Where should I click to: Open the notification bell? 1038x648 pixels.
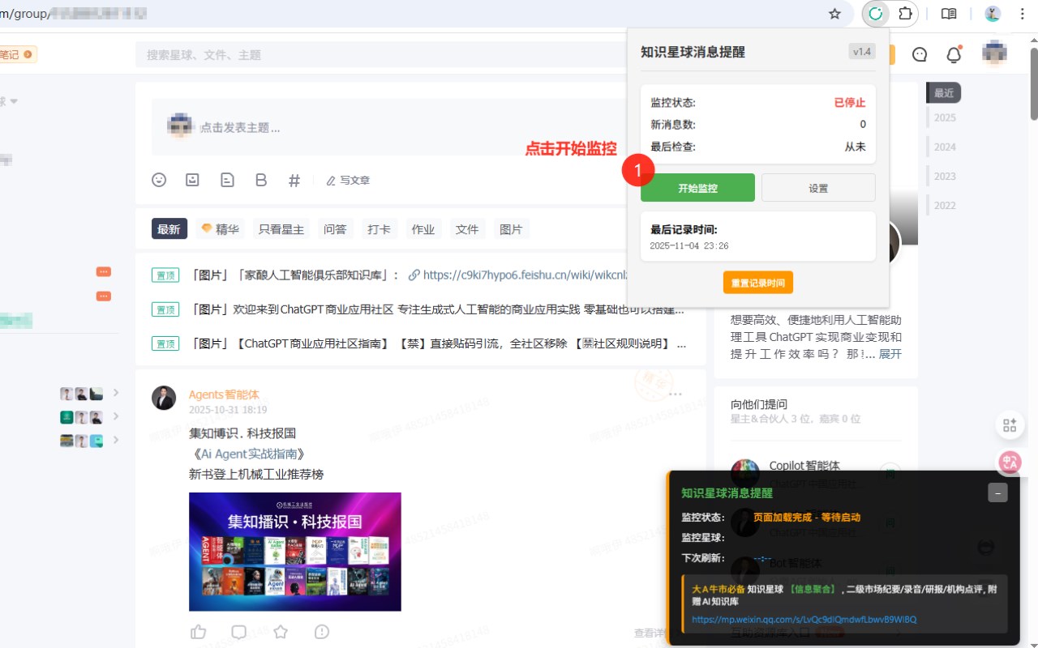coord(954,54)
